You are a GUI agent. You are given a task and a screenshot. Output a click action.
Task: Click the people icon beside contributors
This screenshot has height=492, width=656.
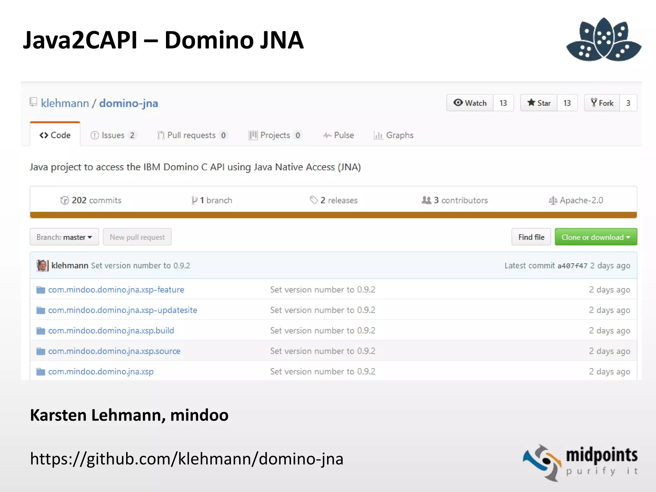point(427,200)
